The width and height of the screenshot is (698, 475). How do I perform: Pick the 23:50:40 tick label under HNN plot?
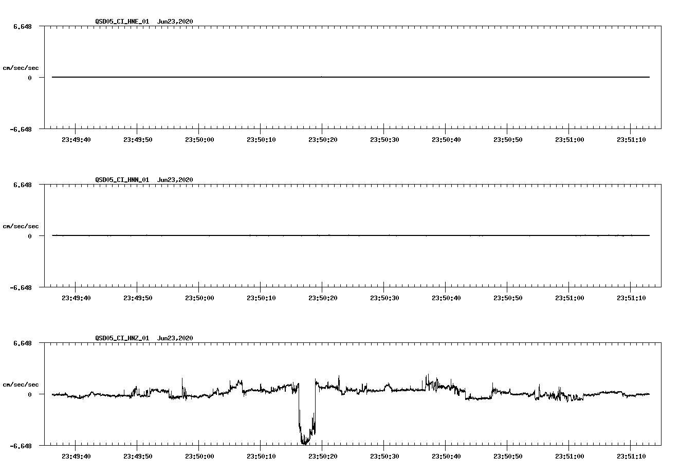[x=446, y=298]
